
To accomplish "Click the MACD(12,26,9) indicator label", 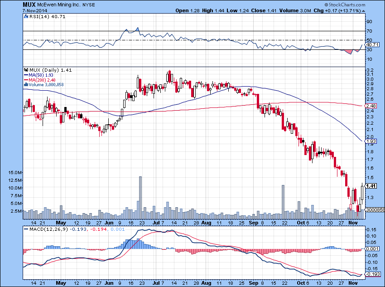I will point(49,229).
